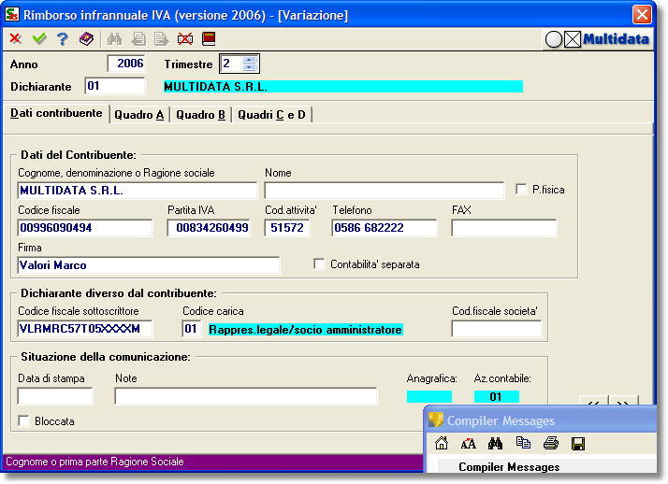
Task: Click the empty Data di stampa field
Action: [55, 396]
